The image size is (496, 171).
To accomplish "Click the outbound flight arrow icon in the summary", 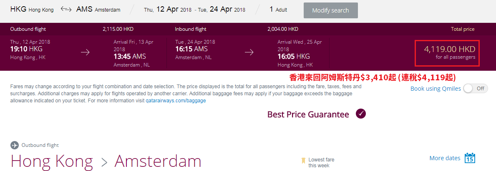I will click(85, 52).
